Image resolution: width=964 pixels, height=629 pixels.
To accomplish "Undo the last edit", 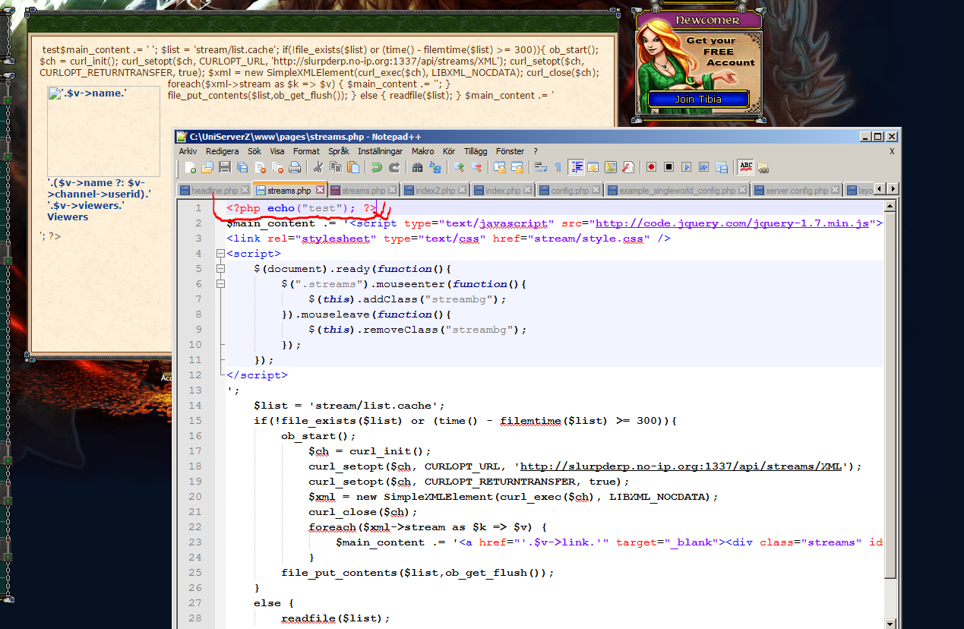I will tap(376, 167).
